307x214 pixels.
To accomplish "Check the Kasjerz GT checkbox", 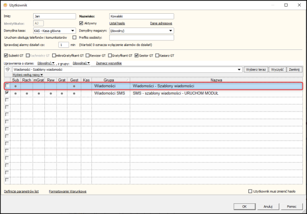I will tap(157, 56).
